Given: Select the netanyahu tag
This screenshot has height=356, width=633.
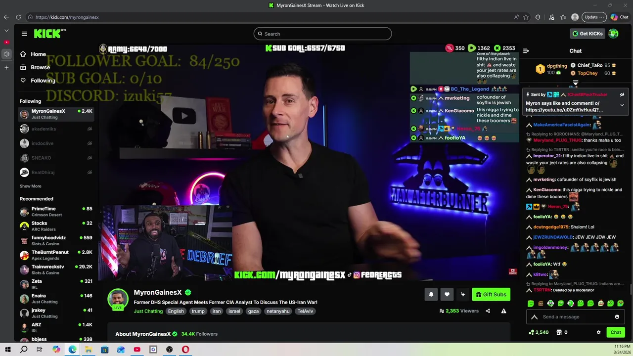Looking at the screenshot, I should tap(278, 311).
